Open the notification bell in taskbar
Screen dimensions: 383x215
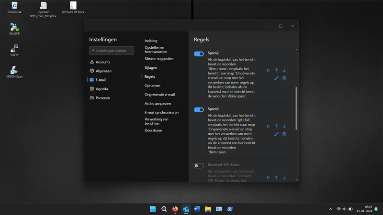tap(376, 209)
